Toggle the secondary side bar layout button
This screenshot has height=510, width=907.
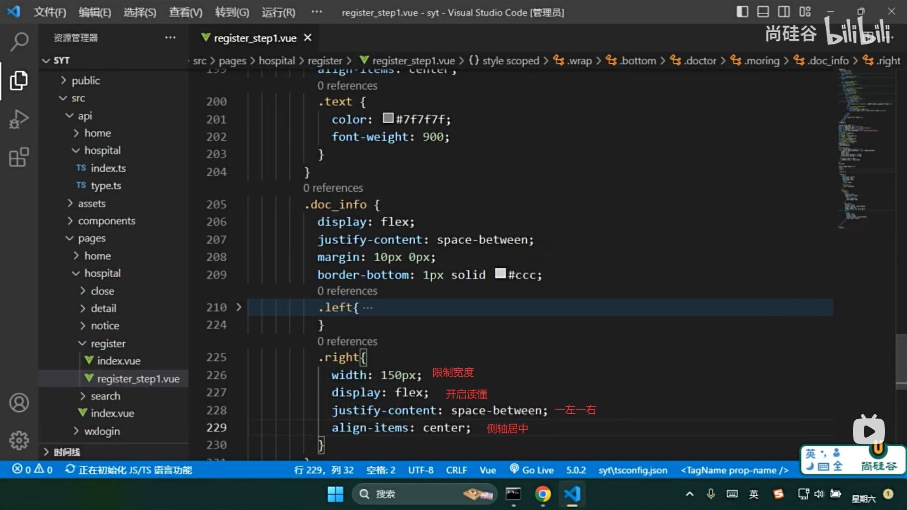pyautogui.click(x=784, y=12)
